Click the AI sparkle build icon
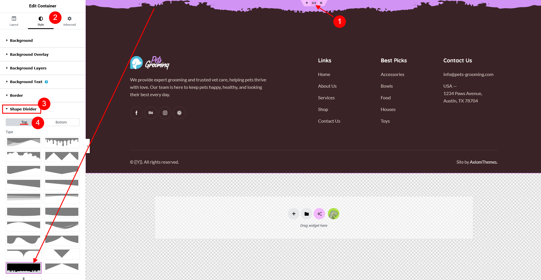541x280 pixels. (x=319, y=214)
